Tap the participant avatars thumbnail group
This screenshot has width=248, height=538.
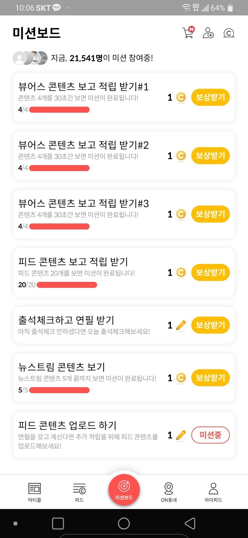tap(30, 58)
